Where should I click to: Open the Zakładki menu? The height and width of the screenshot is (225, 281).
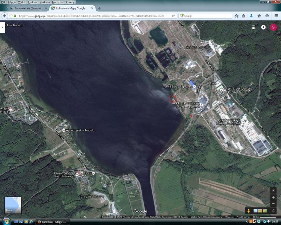45,2
